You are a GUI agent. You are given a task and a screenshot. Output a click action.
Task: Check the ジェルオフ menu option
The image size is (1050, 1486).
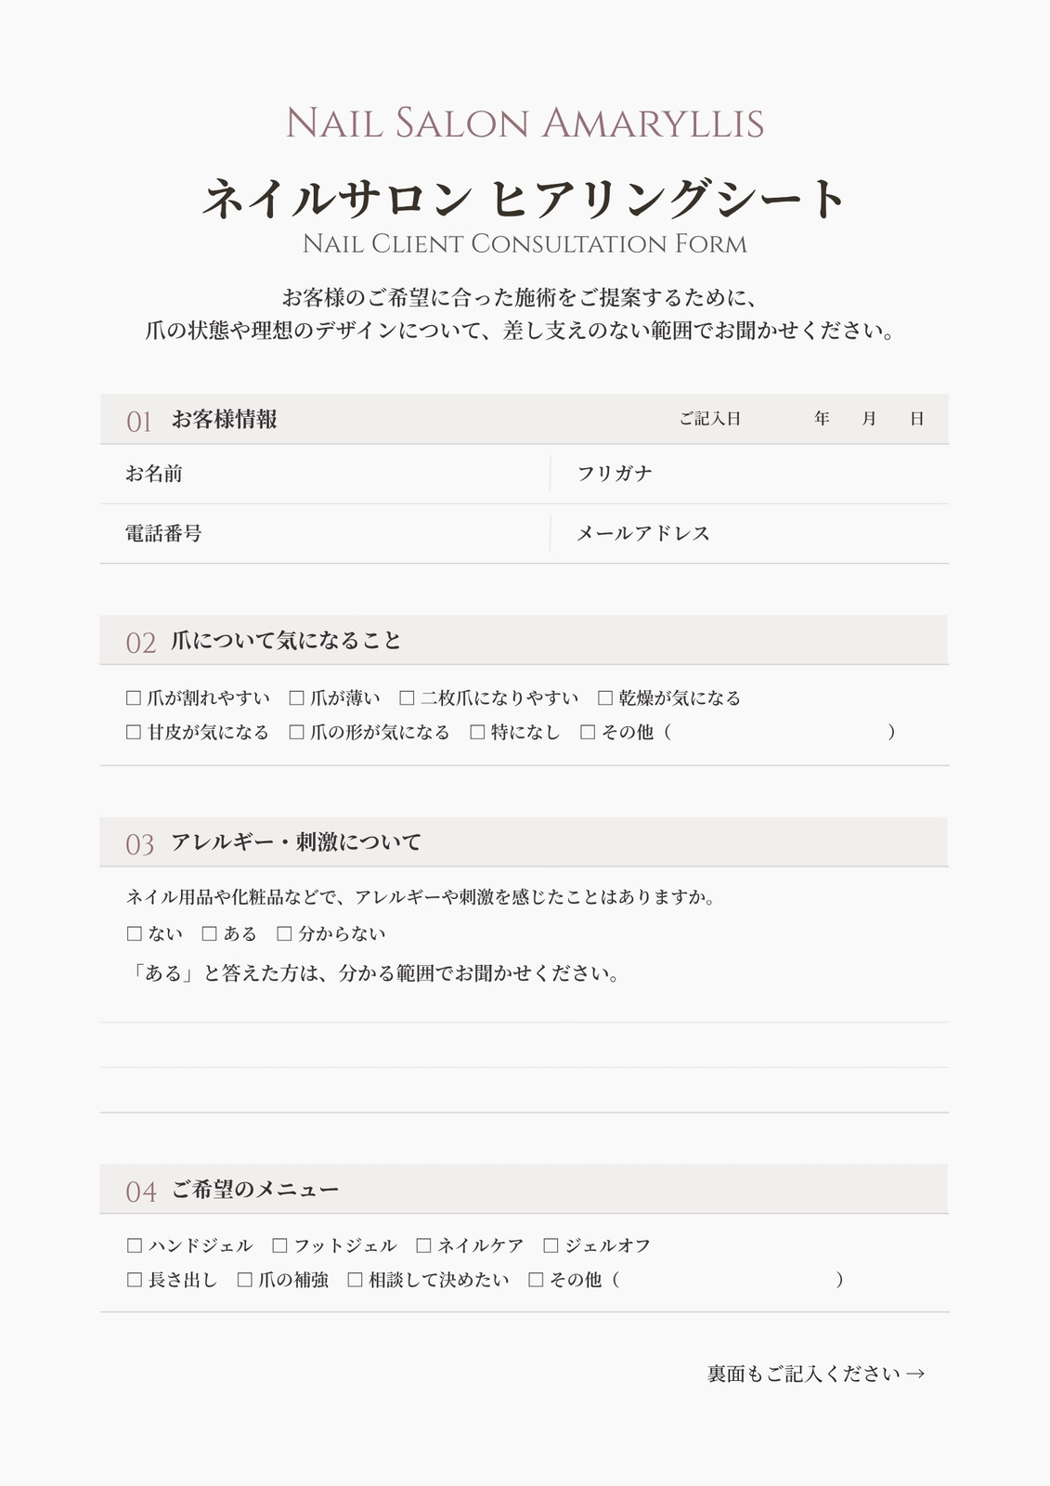point(551,1245)
